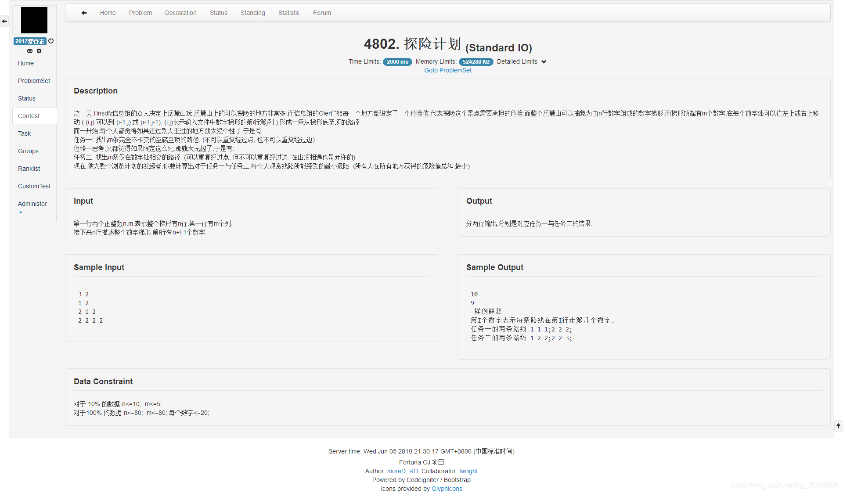Click the '样例解释' label in sample output
Screen dimensions: 843x493
488,311
